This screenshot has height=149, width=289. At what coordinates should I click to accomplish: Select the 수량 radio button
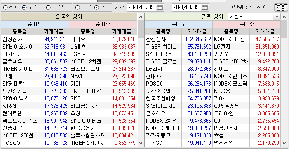78,7
